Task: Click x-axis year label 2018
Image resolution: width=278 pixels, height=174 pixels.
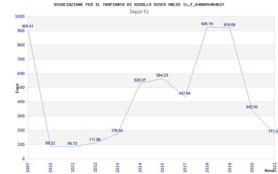Action: (x=207, y=168)
